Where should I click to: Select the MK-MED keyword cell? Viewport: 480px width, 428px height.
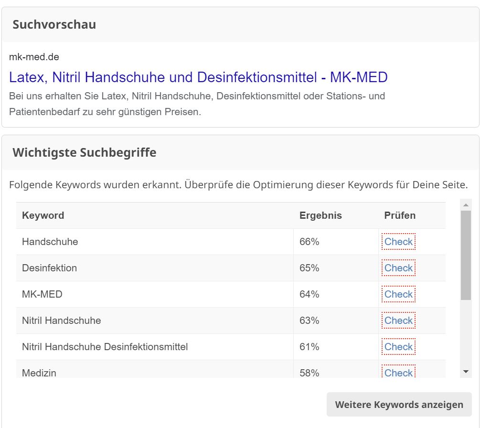[155, 294]
